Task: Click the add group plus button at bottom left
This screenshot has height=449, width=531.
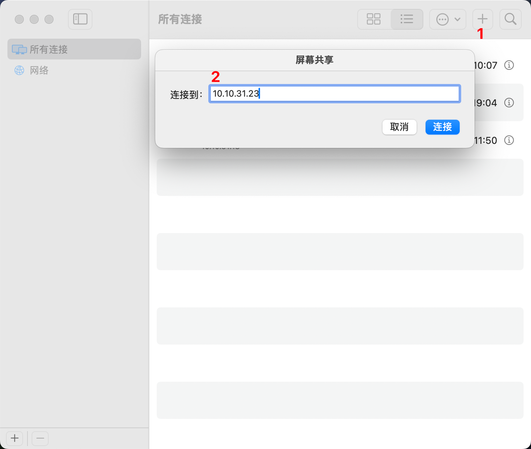Action: (x=14, y=439)
